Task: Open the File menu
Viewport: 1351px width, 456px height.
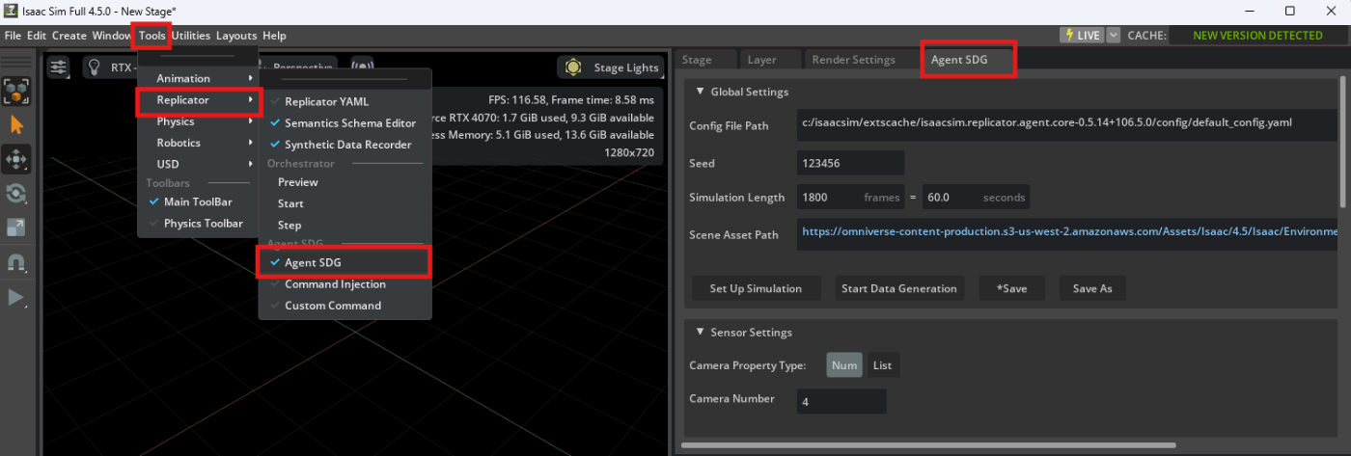Action: tap(13, 36)
